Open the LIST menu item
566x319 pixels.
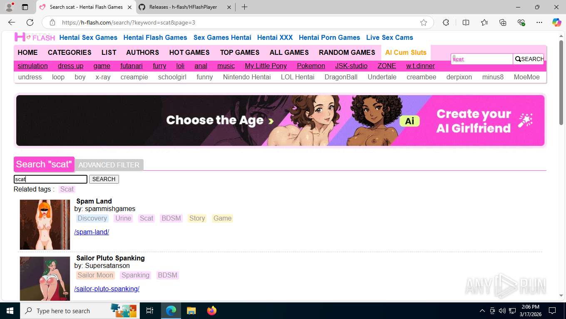pos(109,52)
